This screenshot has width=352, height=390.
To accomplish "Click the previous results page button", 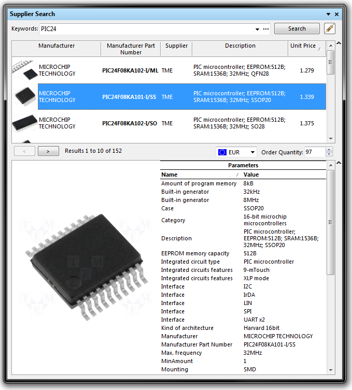I will [24, 151].
